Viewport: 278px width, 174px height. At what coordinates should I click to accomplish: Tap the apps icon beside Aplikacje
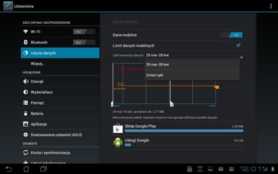click(25, 124)
